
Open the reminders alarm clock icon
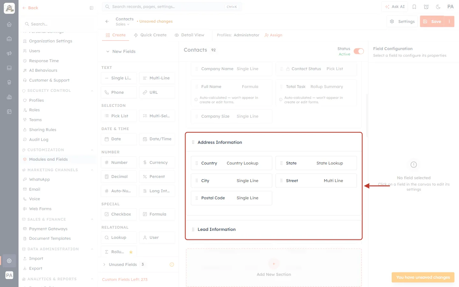point(426,7)
